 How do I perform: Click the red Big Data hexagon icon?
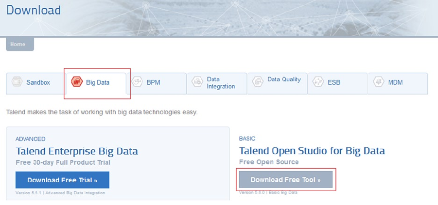(76, 82)
